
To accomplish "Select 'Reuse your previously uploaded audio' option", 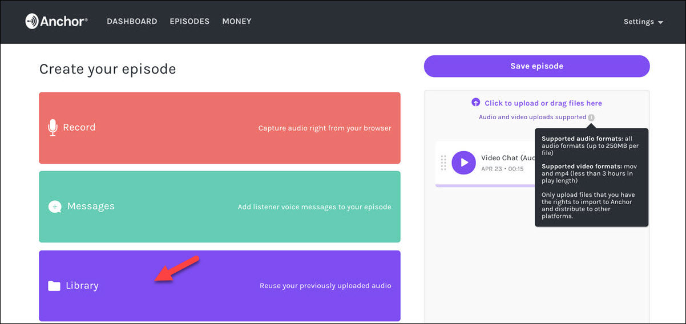I will point(325,286).
